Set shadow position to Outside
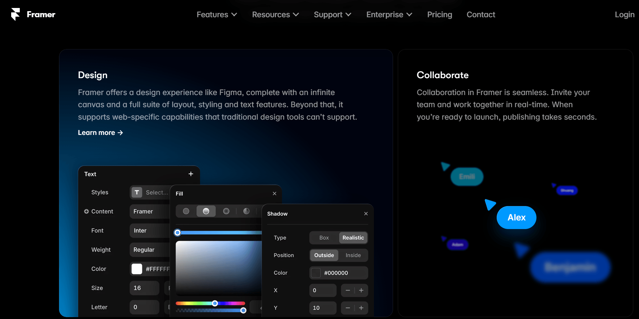Viewport: 639px width, 319px height. pos(324,255)
